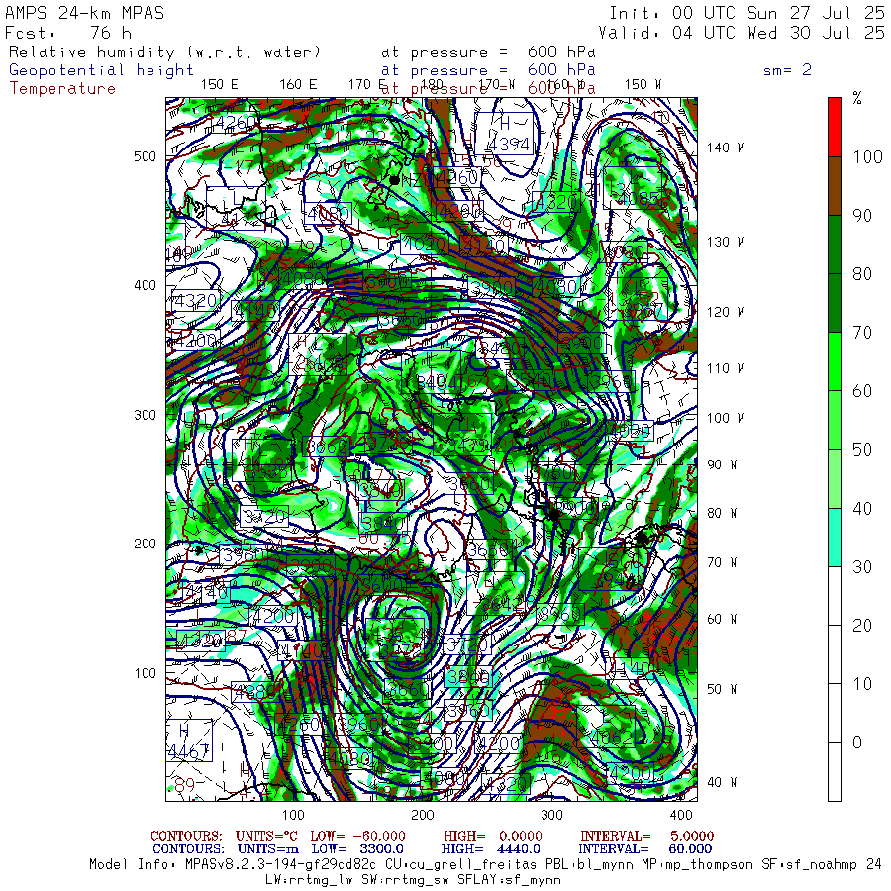The width and height of the screenshot is (891, 891).
Task: Click red 'LOW= -60.000' temperature contour text
Action: tap(358, 836)
